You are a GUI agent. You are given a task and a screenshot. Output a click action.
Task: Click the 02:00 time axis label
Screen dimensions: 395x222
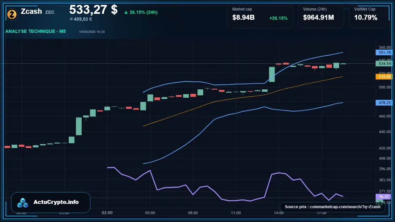(x=107, y=213)
